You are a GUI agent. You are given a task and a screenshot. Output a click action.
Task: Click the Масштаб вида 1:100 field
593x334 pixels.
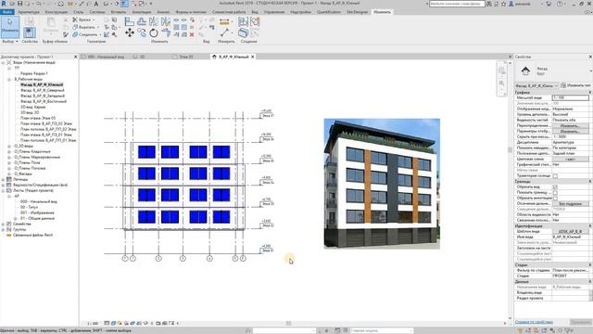pyautogui.click(x=570, y=97)
